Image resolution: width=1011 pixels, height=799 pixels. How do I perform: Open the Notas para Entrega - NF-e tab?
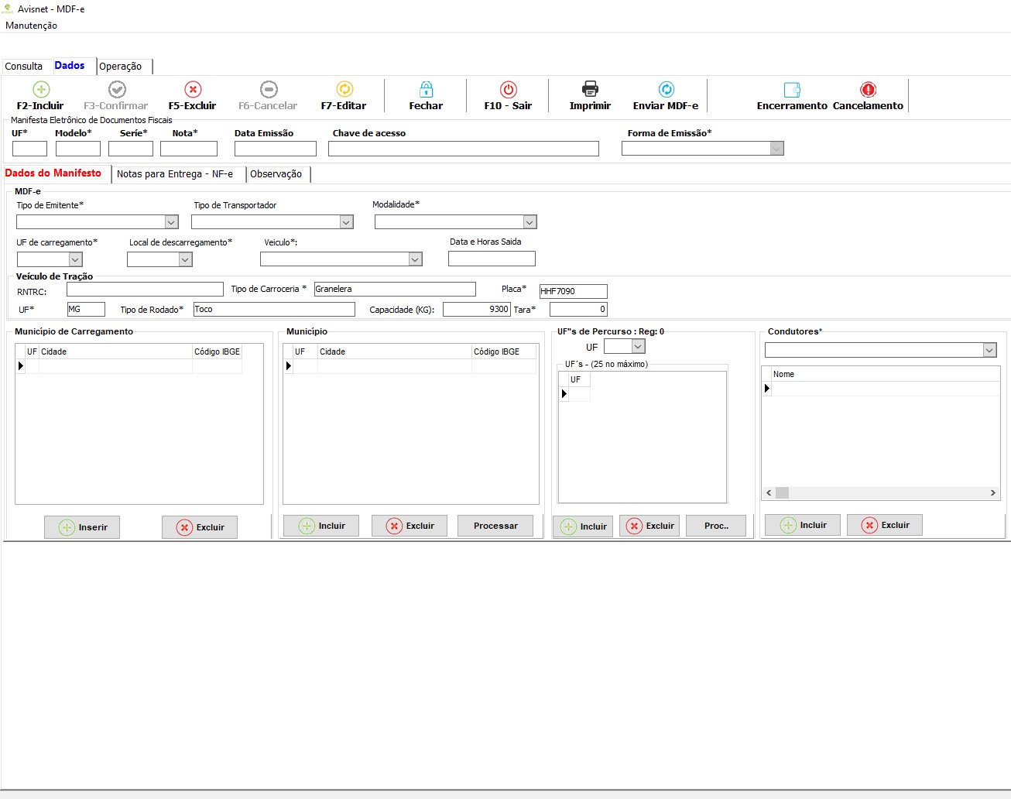tap(175, 174)
